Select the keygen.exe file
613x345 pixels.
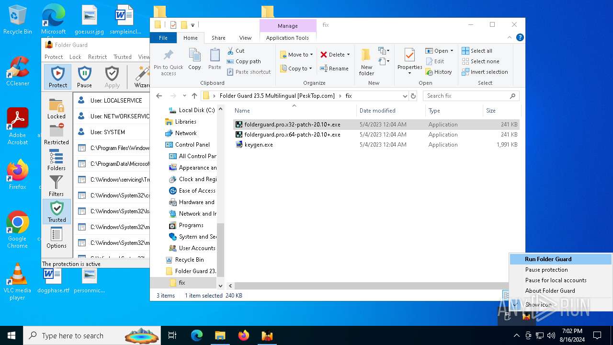376,145
